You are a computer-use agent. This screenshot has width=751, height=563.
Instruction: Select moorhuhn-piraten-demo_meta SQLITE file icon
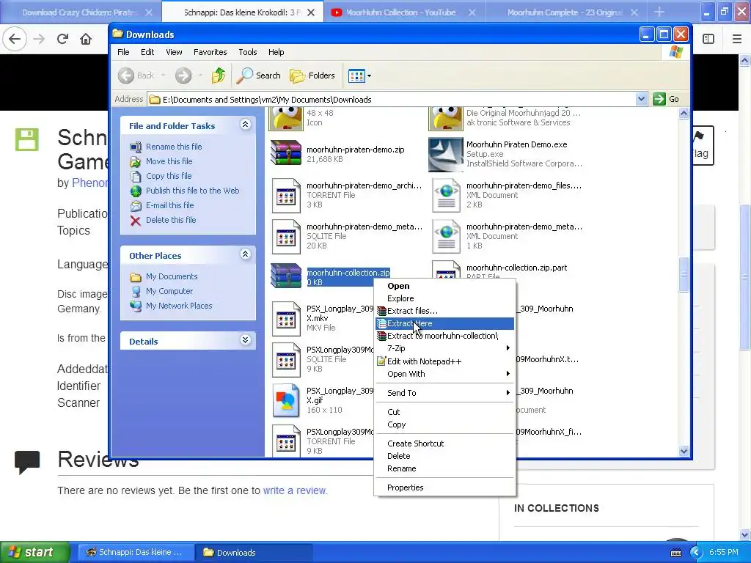tap(286, 237)
